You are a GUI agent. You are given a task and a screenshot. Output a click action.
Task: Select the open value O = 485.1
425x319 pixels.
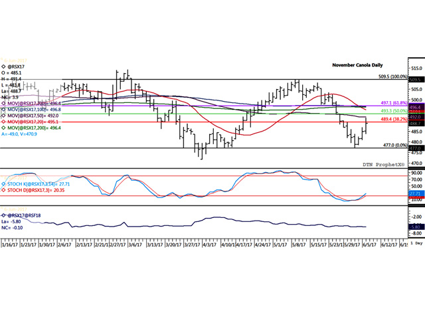pos(11,72)
